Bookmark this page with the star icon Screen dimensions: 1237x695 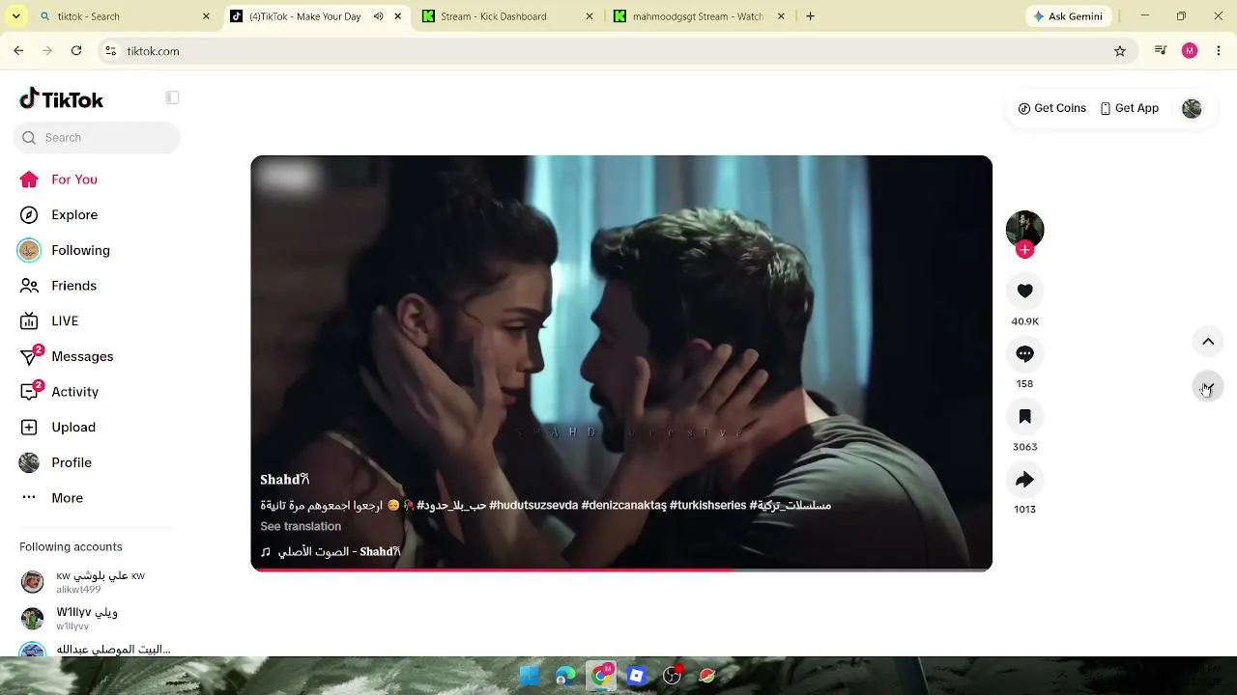(1120, 51)
